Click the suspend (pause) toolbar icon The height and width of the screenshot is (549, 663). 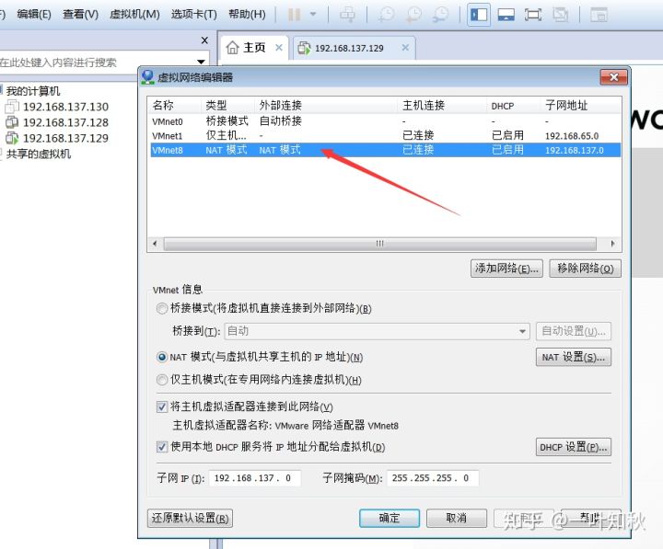click(x=294, y=15)
